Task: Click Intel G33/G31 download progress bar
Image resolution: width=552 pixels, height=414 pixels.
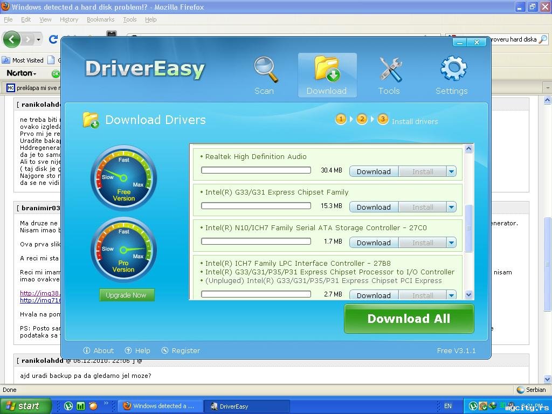Action: point(256,205)
